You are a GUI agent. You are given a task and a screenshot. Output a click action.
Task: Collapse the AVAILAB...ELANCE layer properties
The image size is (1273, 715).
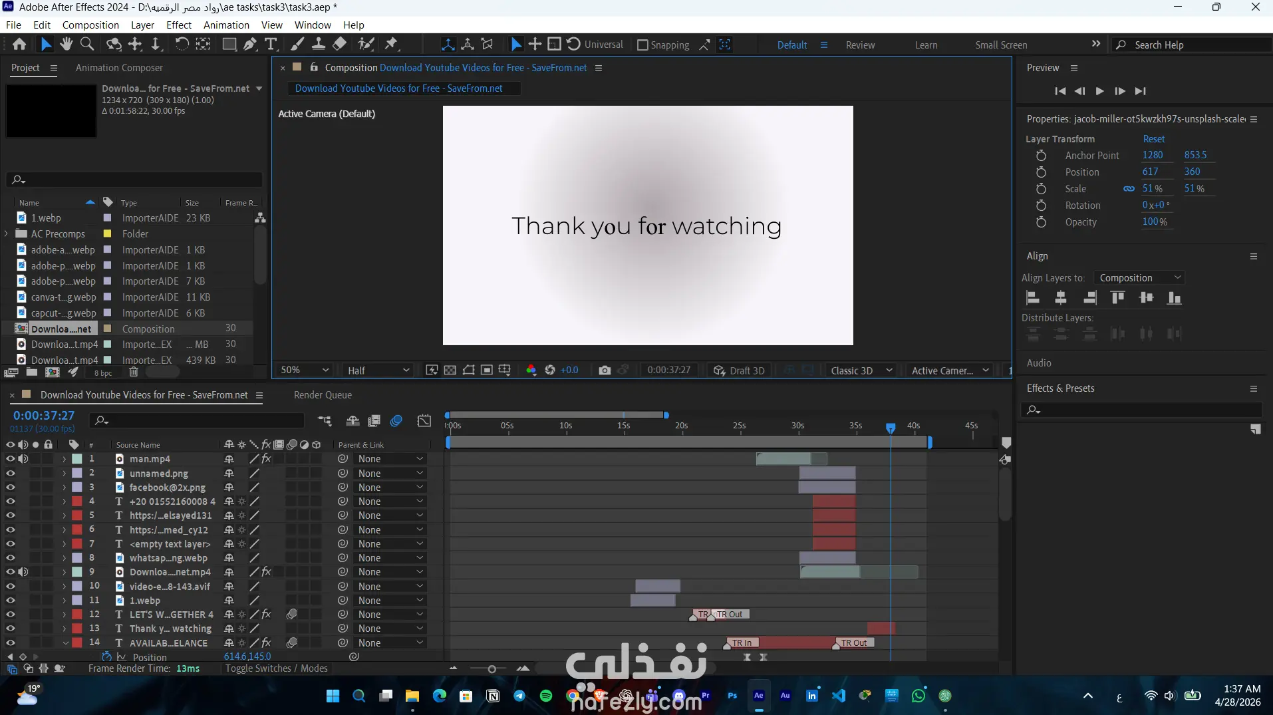coord(65,643)
